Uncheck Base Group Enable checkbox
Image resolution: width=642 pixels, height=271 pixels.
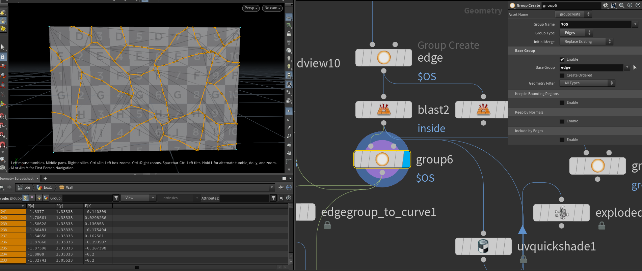point(562,60)
